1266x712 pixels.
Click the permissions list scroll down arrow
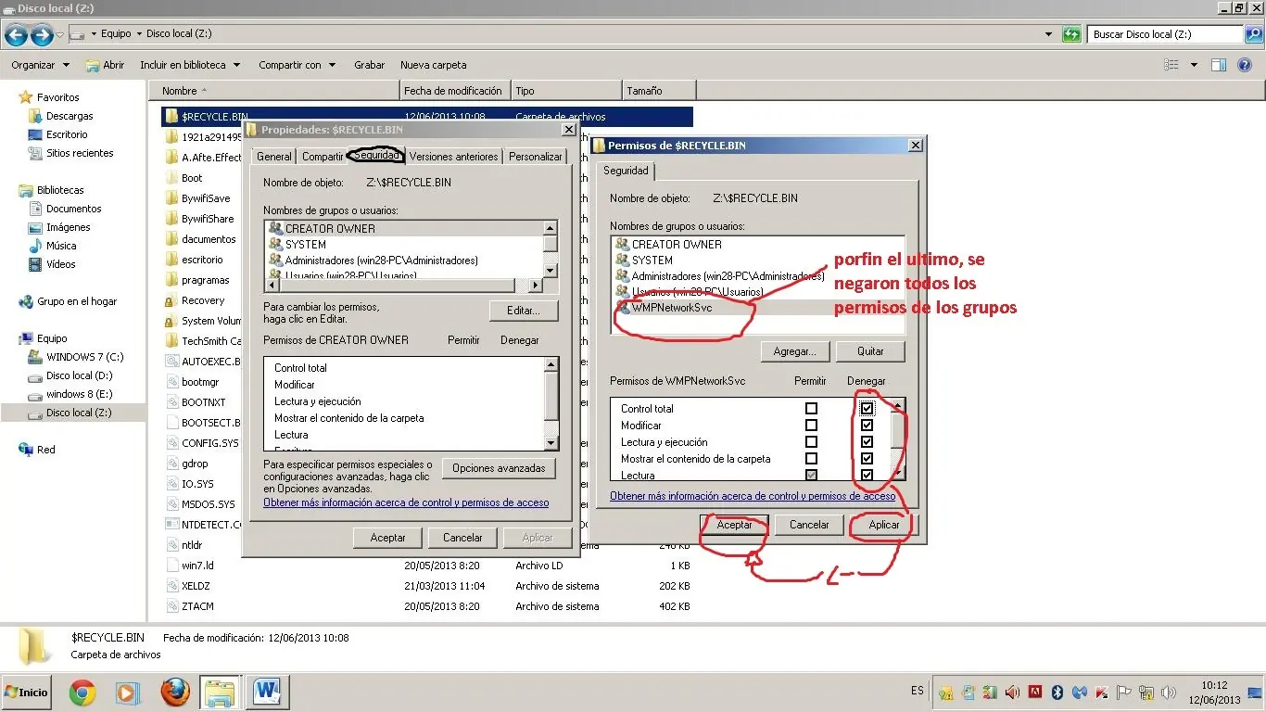[897, 474]
